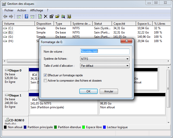Click the scroll left arrow of volume list

[5, 61]
